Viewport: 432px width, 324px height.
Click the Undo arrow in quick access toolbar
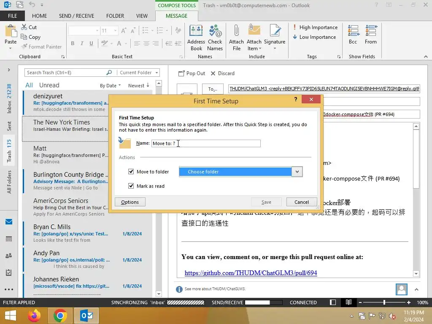click(x=32, y=5)
